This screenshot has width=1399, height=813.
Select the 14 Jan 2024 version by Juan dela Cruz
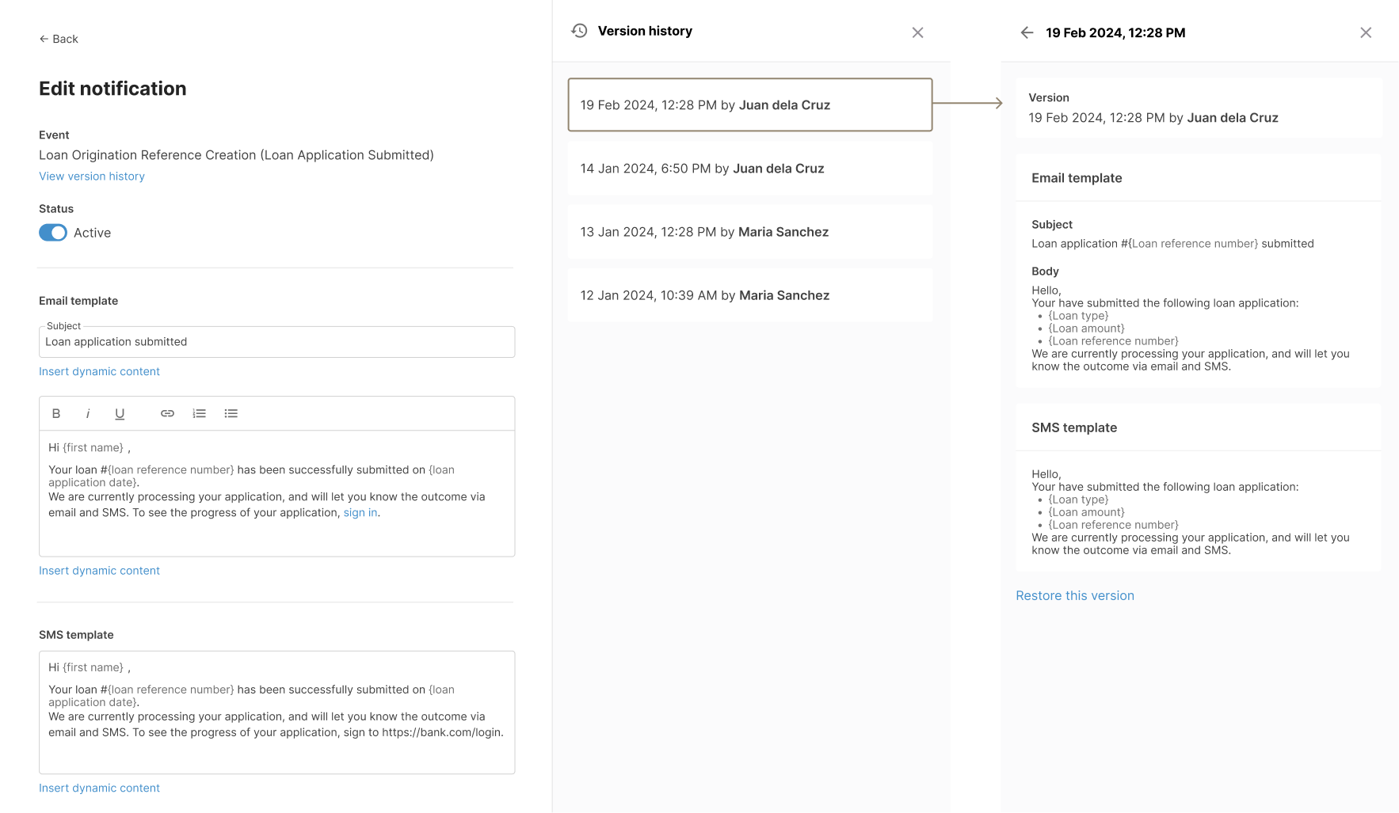click(x=749, y=168)
